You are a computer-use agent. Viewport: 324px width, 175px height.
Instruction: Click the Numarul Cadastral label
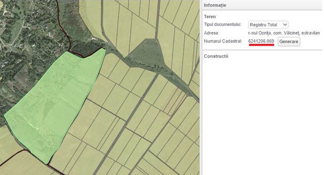tap(223, 41)
